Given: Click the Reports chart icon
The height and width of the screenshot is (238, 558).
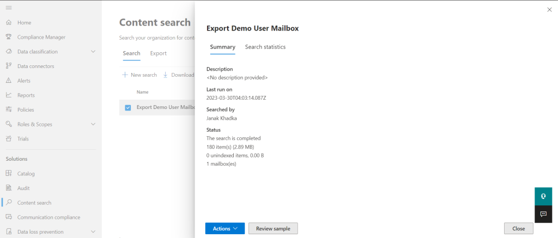Looking at the screenshot, I should (x=9, y=95).
